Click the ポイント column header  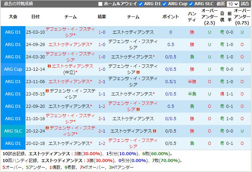[171, 17]
